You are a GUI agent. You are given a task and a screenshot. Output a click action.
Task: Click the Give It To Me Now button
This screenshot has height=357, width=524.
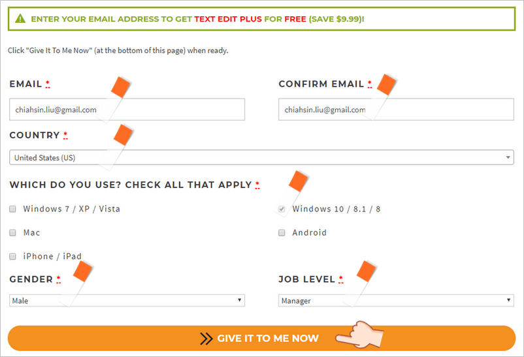click(261, 338)
